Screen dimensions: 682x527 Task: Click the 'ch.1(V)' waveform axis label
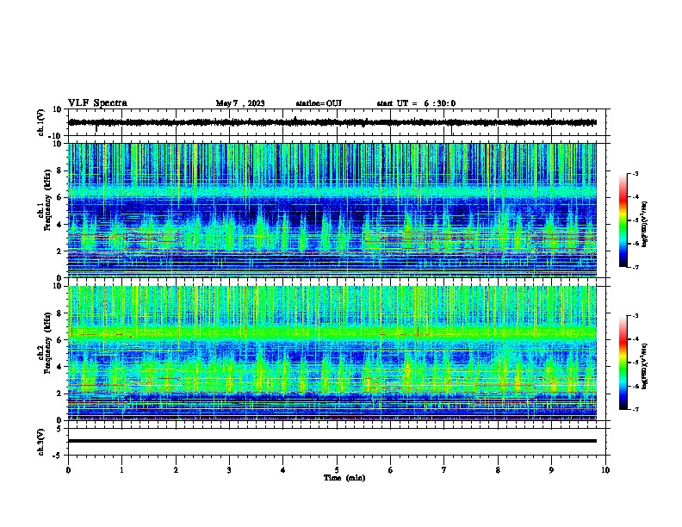point(41,122)
